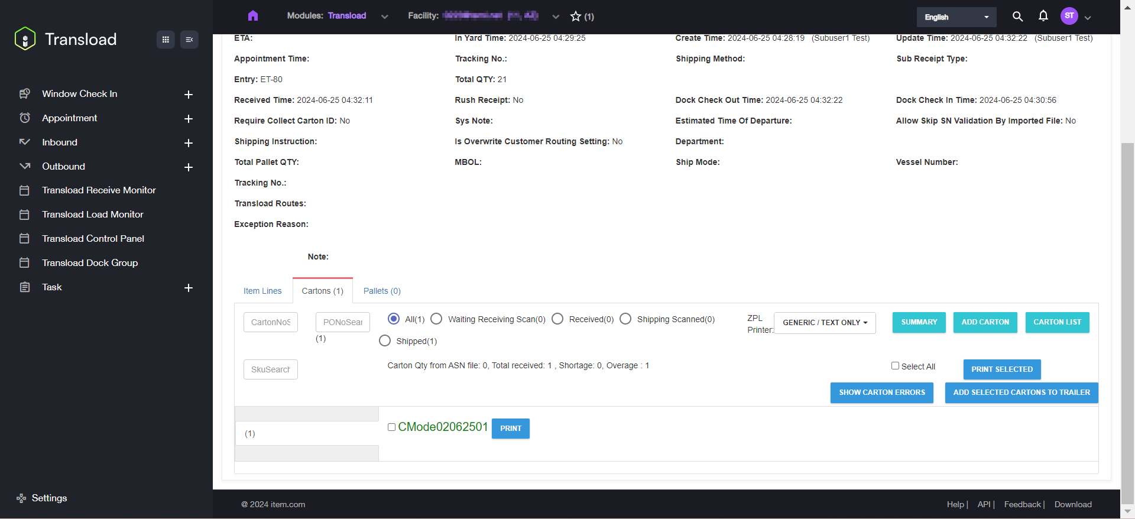Select the Received(0) radio button
The height and width of the screenshot is (519, 1135).
[557, 319]
